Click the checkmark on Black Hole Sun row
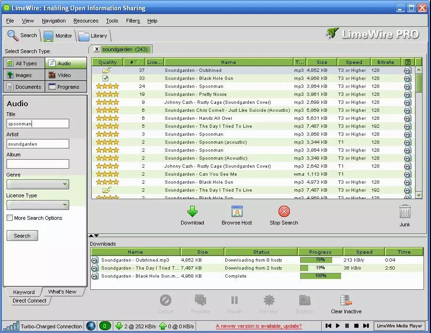This screenshot has width=431, height=333. click(105, 78)
